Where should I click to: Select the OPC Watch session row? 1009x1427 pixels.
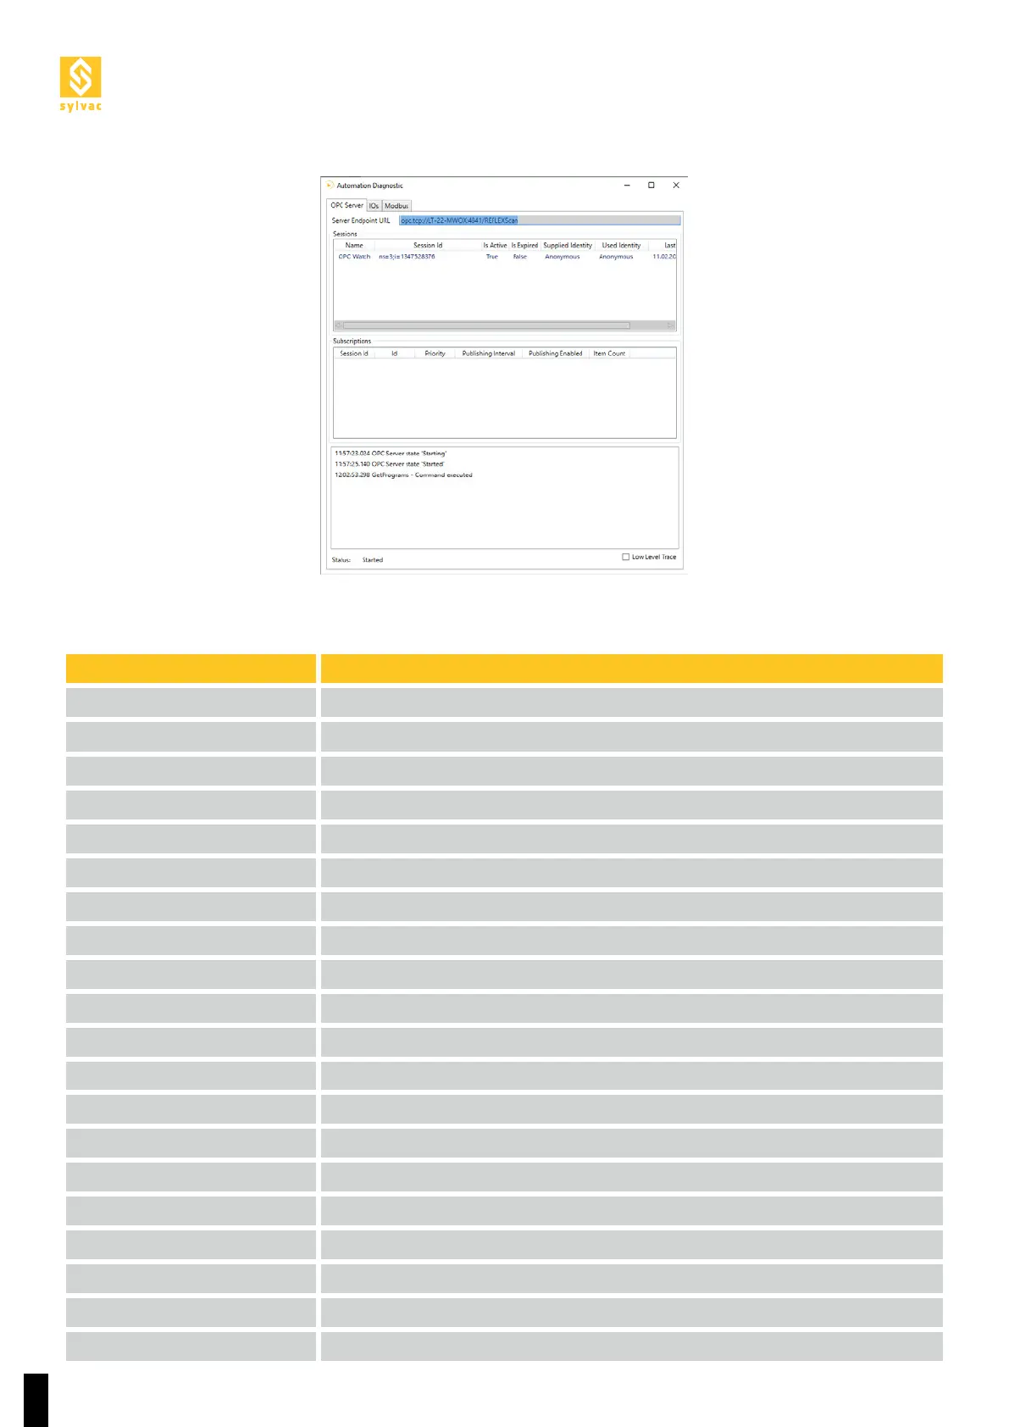coord(505,257)
